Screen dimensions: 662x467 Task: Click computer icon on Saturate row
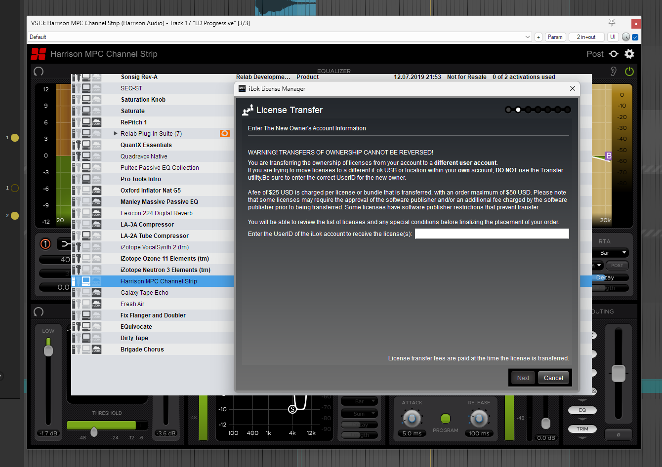click(x=86, y=111)
